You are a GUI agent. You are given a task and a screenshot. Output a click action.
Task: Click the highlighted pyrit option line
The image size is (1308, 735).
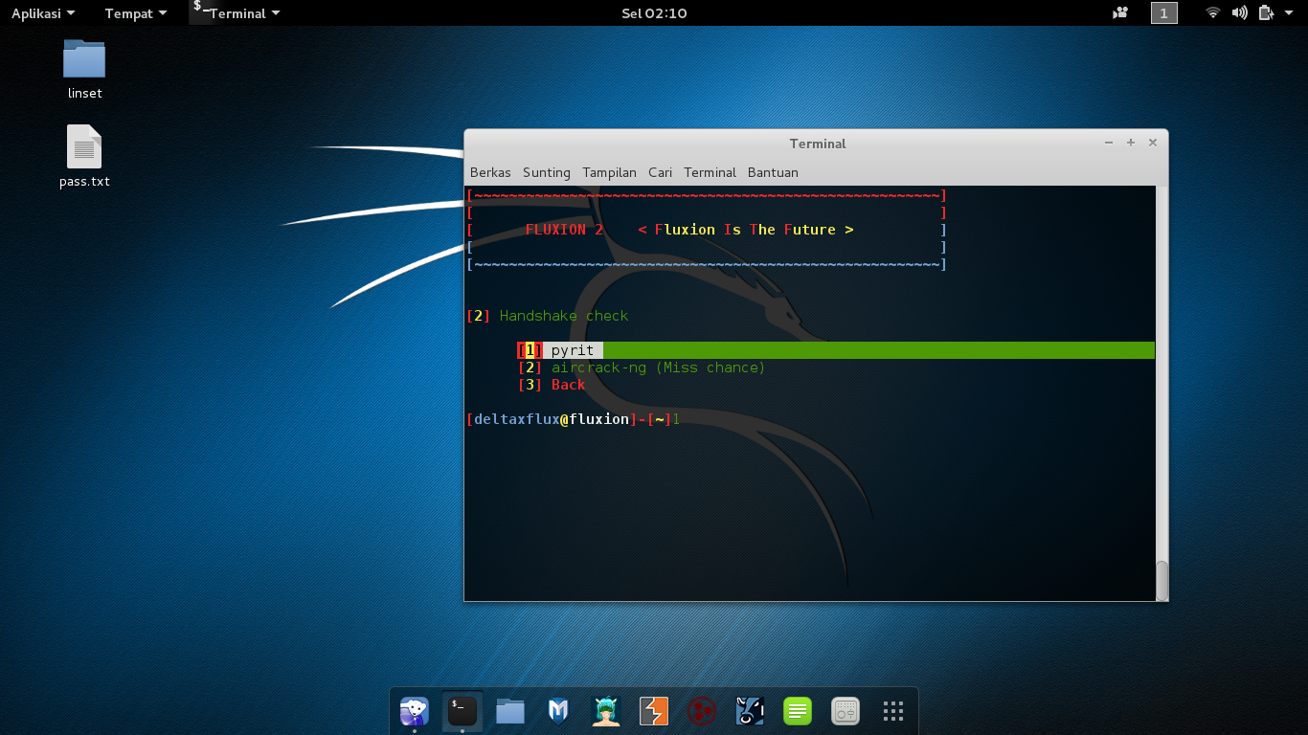836,350
